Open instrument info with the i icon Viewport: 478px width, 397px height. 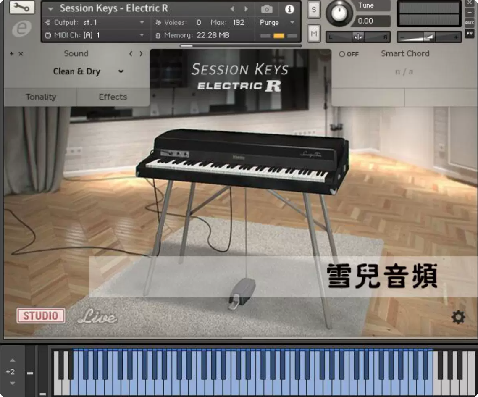pos(289,9)
